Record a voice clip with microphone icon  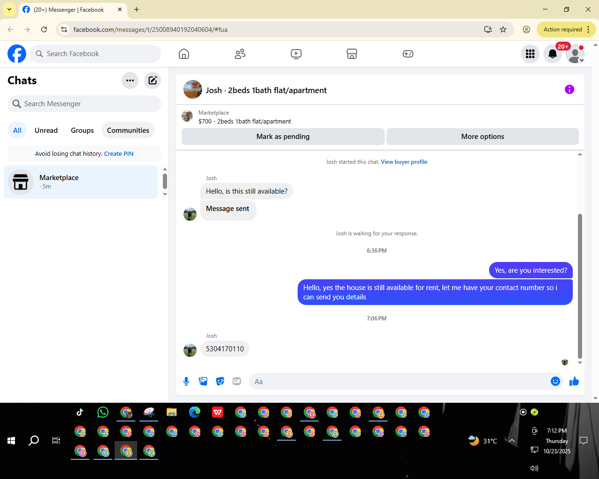(186, 381)
